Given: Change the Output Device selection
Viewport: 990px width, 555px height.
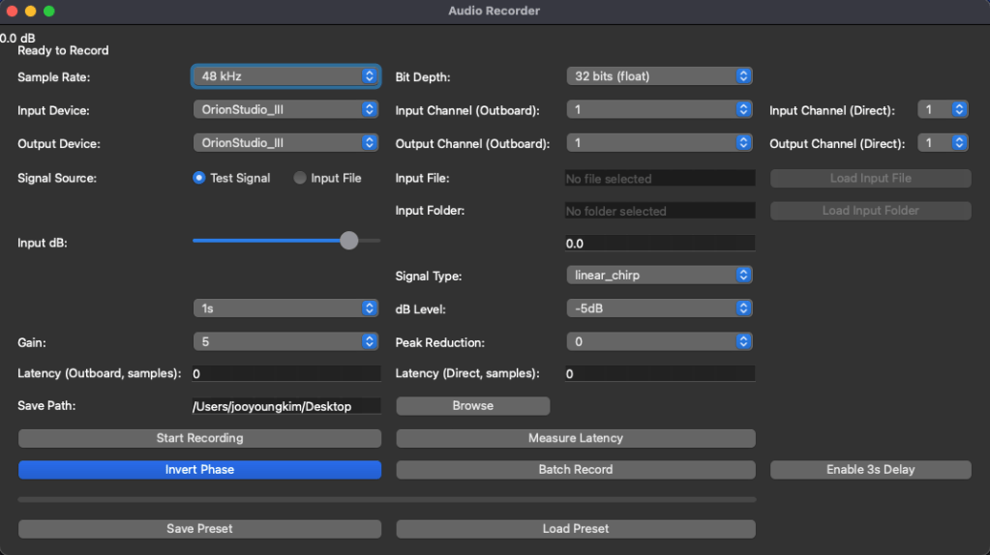Looking at the screenshot, I should tap(285, 143).
